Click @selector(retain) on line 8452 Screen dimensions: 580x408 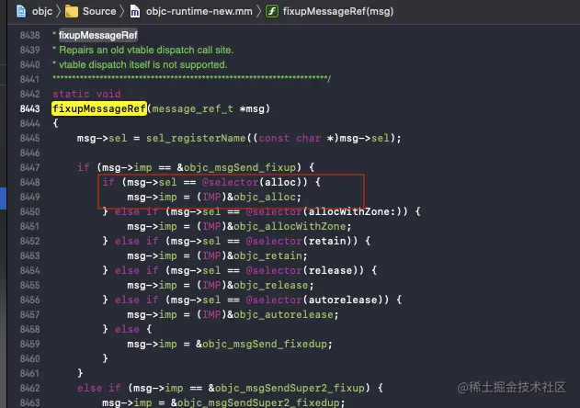(301, 241)
